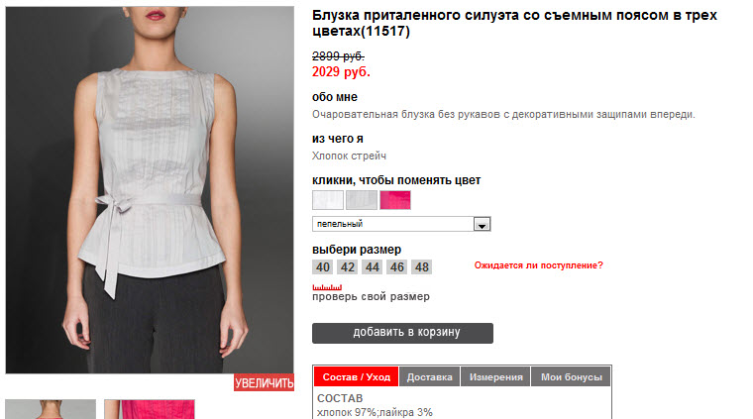Image resolution: width=753 pixels, height=419 pixels.
Task: Switch to the Мои бонусы tab
Action: coord(572,376)
